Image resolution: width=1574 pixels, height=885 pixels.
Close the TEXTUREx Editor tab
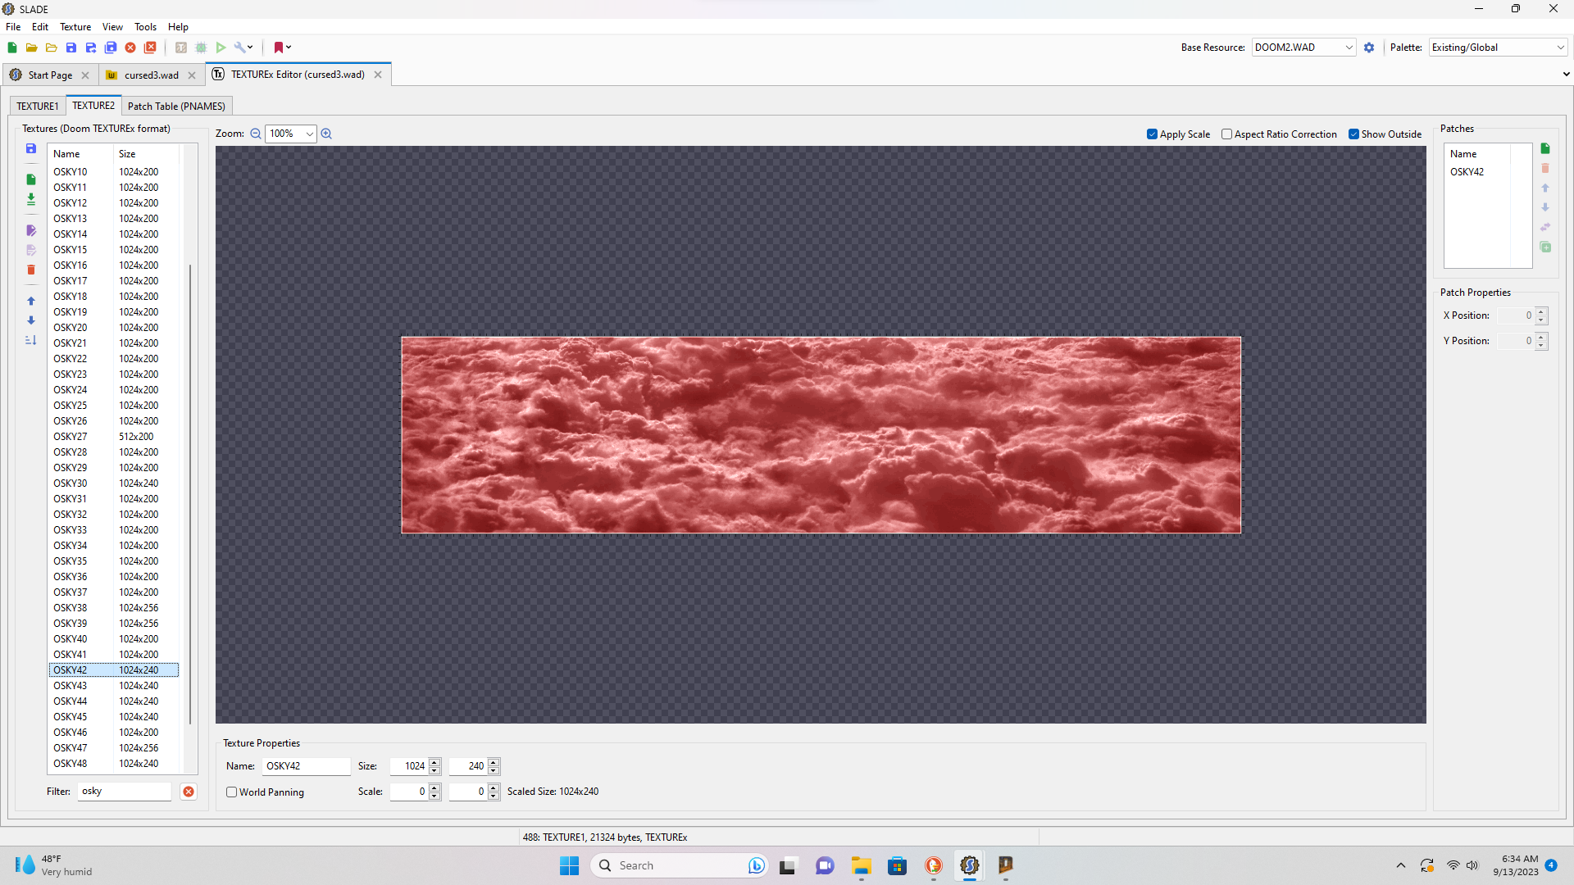pos(378,75)
